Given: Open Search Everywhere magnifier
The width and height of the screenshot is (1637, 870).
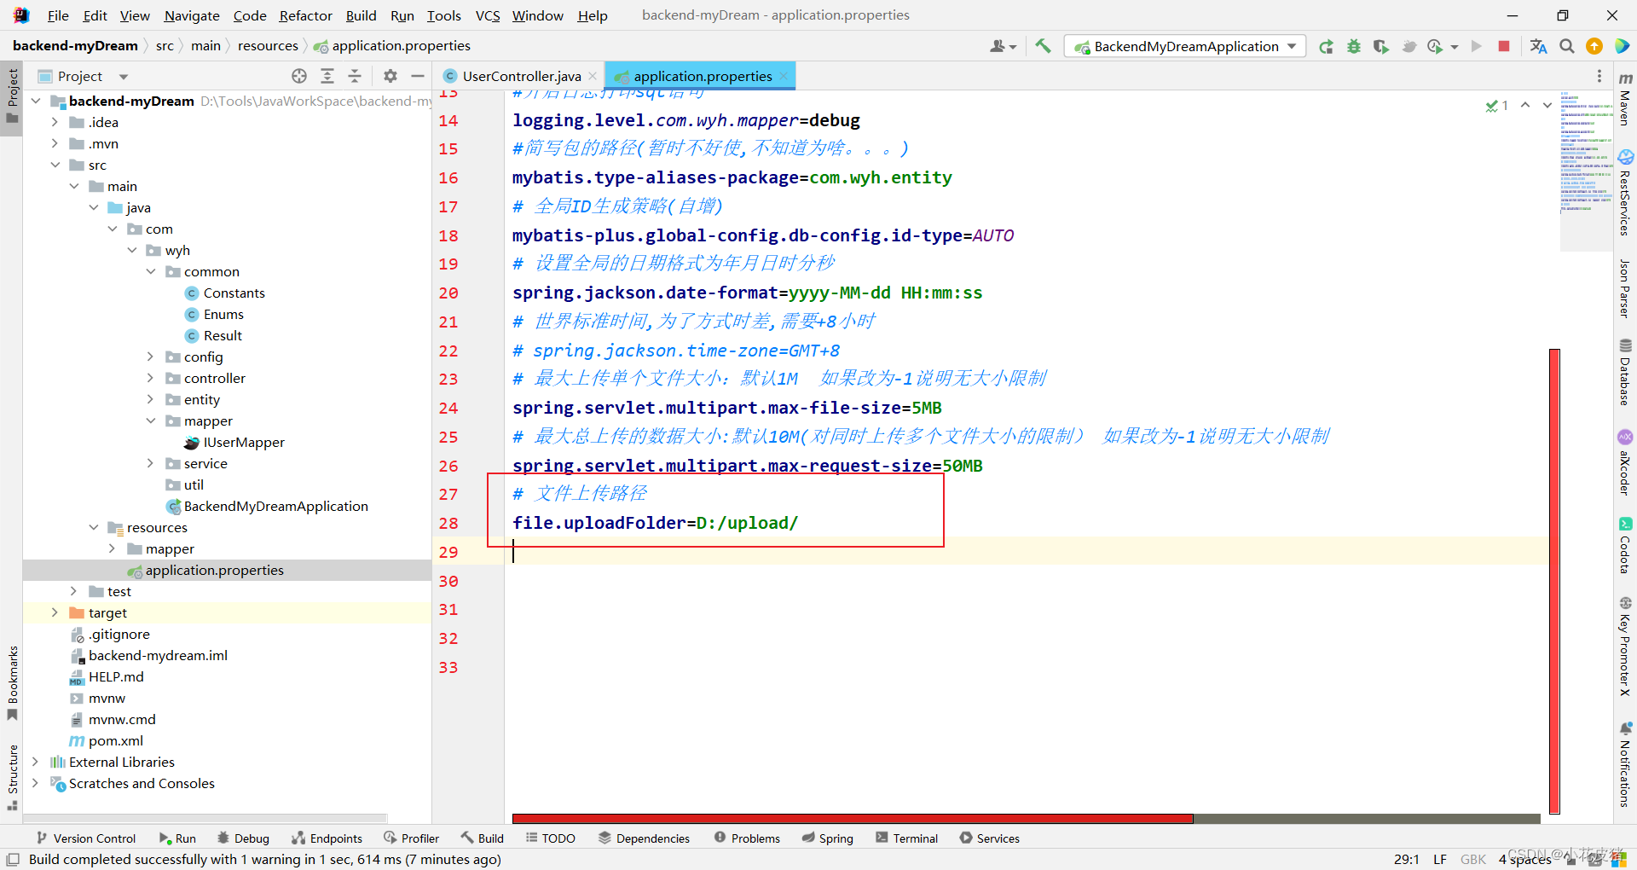Looking at the screenshot, I should (1566, 46).
